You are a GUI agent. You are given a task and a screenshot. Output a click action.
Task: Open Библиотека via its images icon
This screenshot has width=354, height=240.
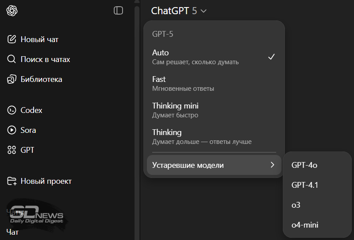tap(12, 80)
